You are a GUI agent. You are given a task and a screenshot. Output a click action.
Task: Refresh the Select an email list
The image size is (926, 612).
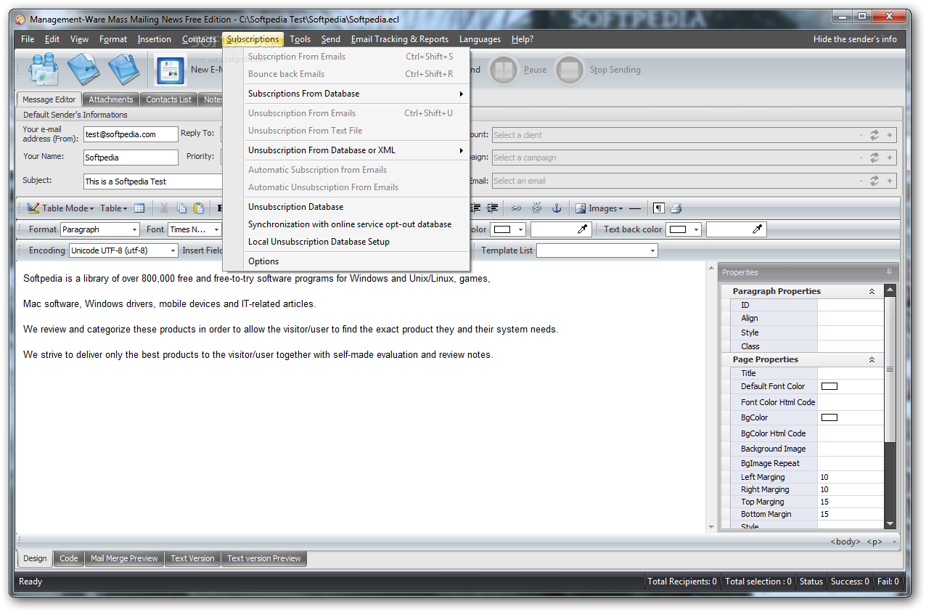point(874,181)
